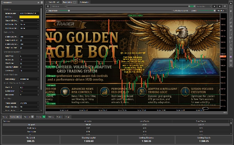This screenshot has width=234, height=145.
Task: Click the speed value stepper box
Action: (x=222, y=11)
